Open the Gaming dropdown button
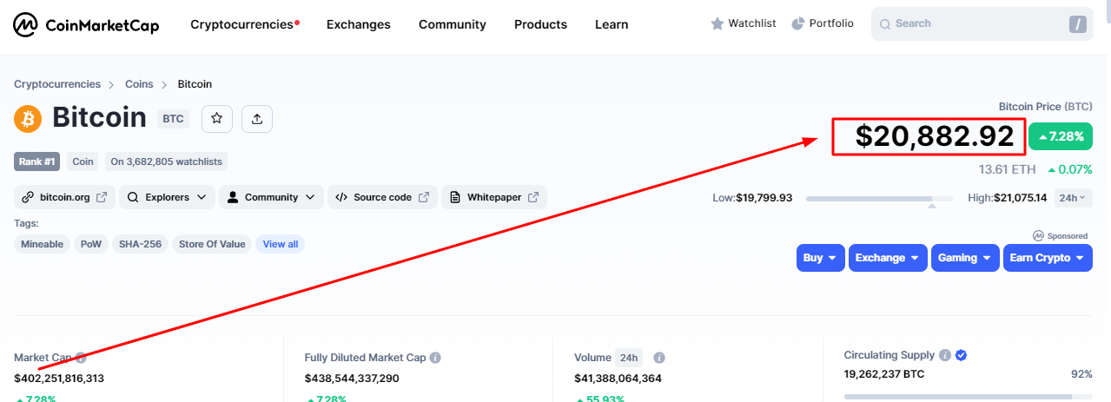Image resolution: width=1111 pixels, height=402 pixels. pos(965,258)
